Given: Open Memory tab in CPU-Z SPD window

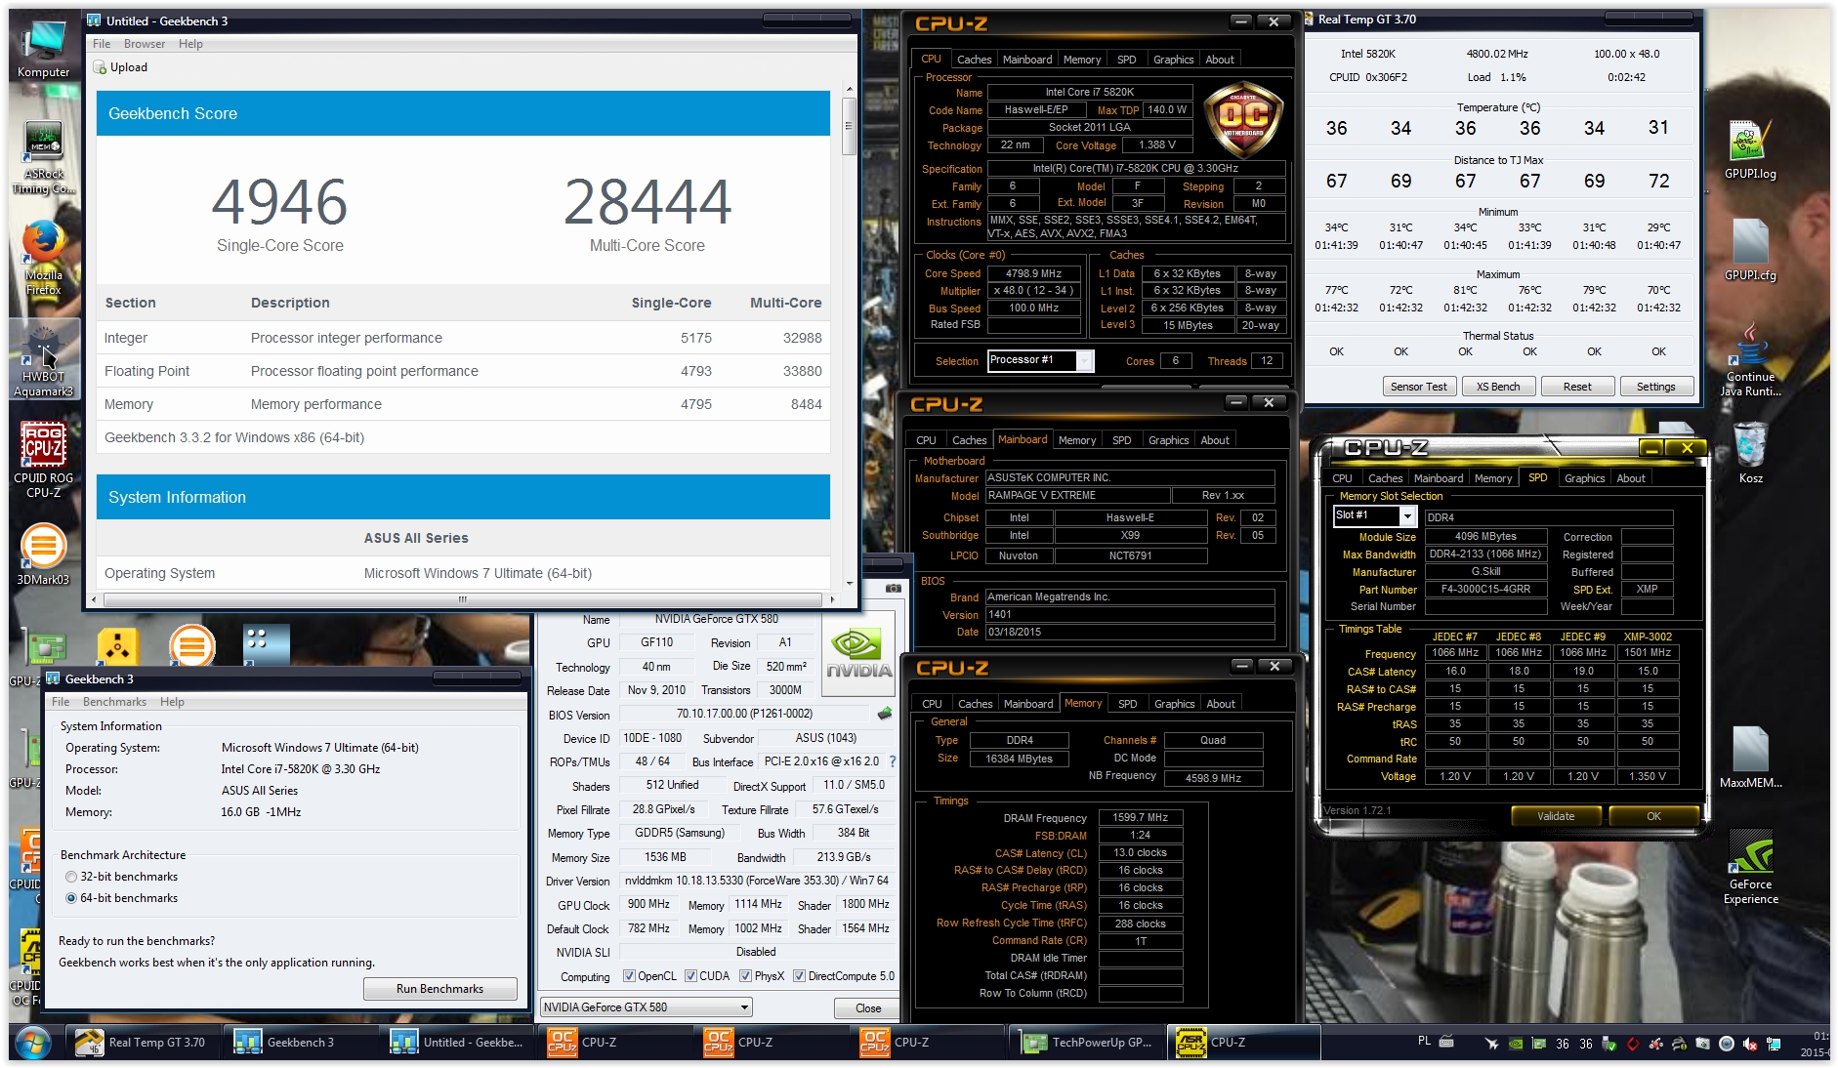Looking at the screenshot, I should tap(1493, 478).
